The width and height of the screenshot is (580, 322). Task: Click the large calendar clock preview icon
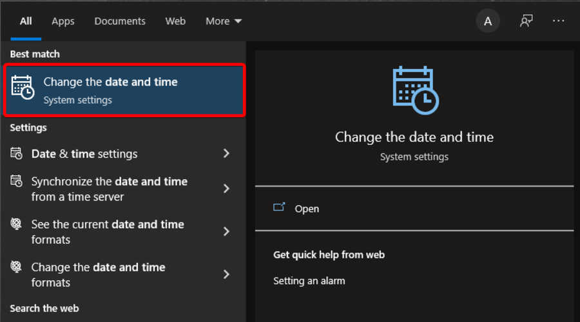[x=416, y=90]
